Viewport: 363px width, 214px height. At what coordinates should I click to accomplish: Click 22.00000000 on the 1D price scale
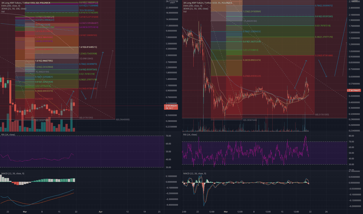coord(172,8)
